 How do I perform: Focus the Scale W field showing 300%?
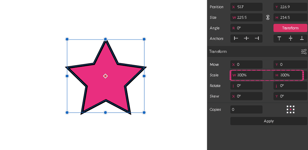click(x=246, y=75)
